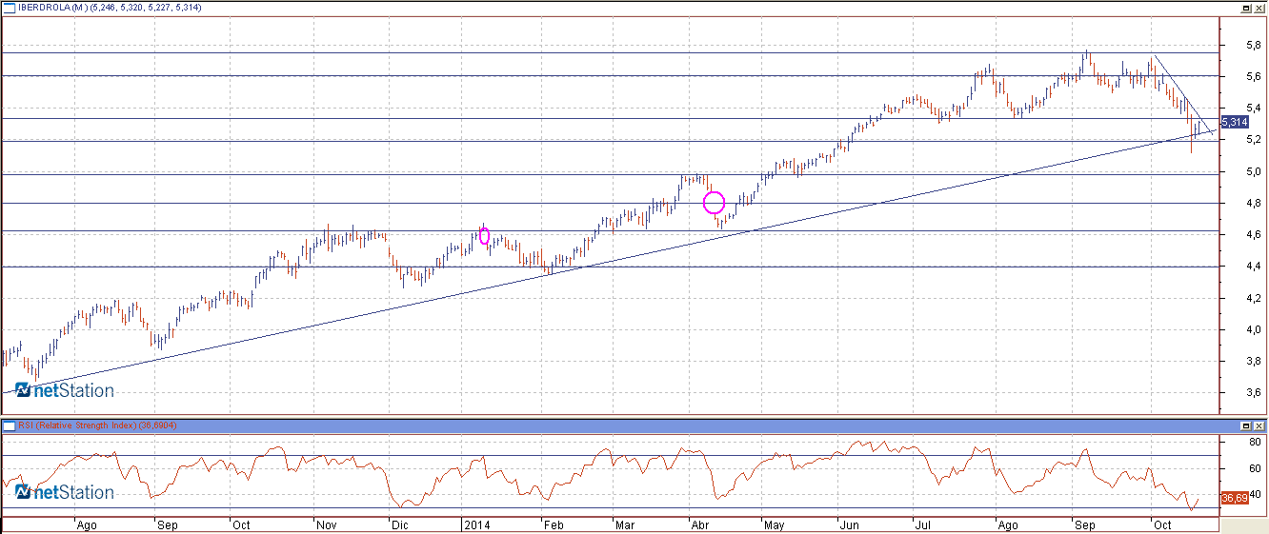The width and height of the screenshot is (1269, 534).
Task: Click the 80 level on RSI axis
Action: coord(1255,442)
